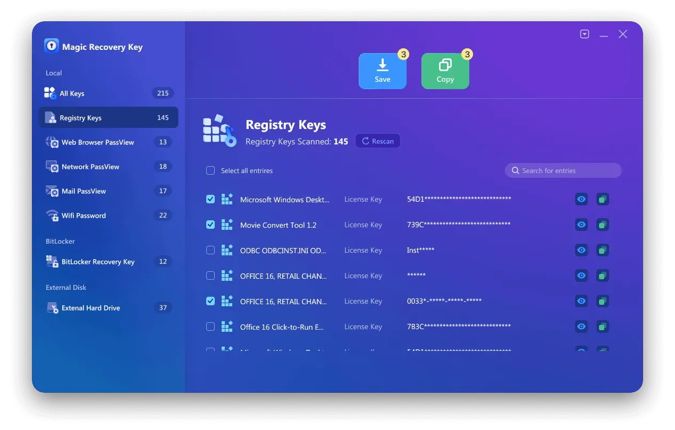Click the Registry Keys sidebar icon

tap(50, 117)
